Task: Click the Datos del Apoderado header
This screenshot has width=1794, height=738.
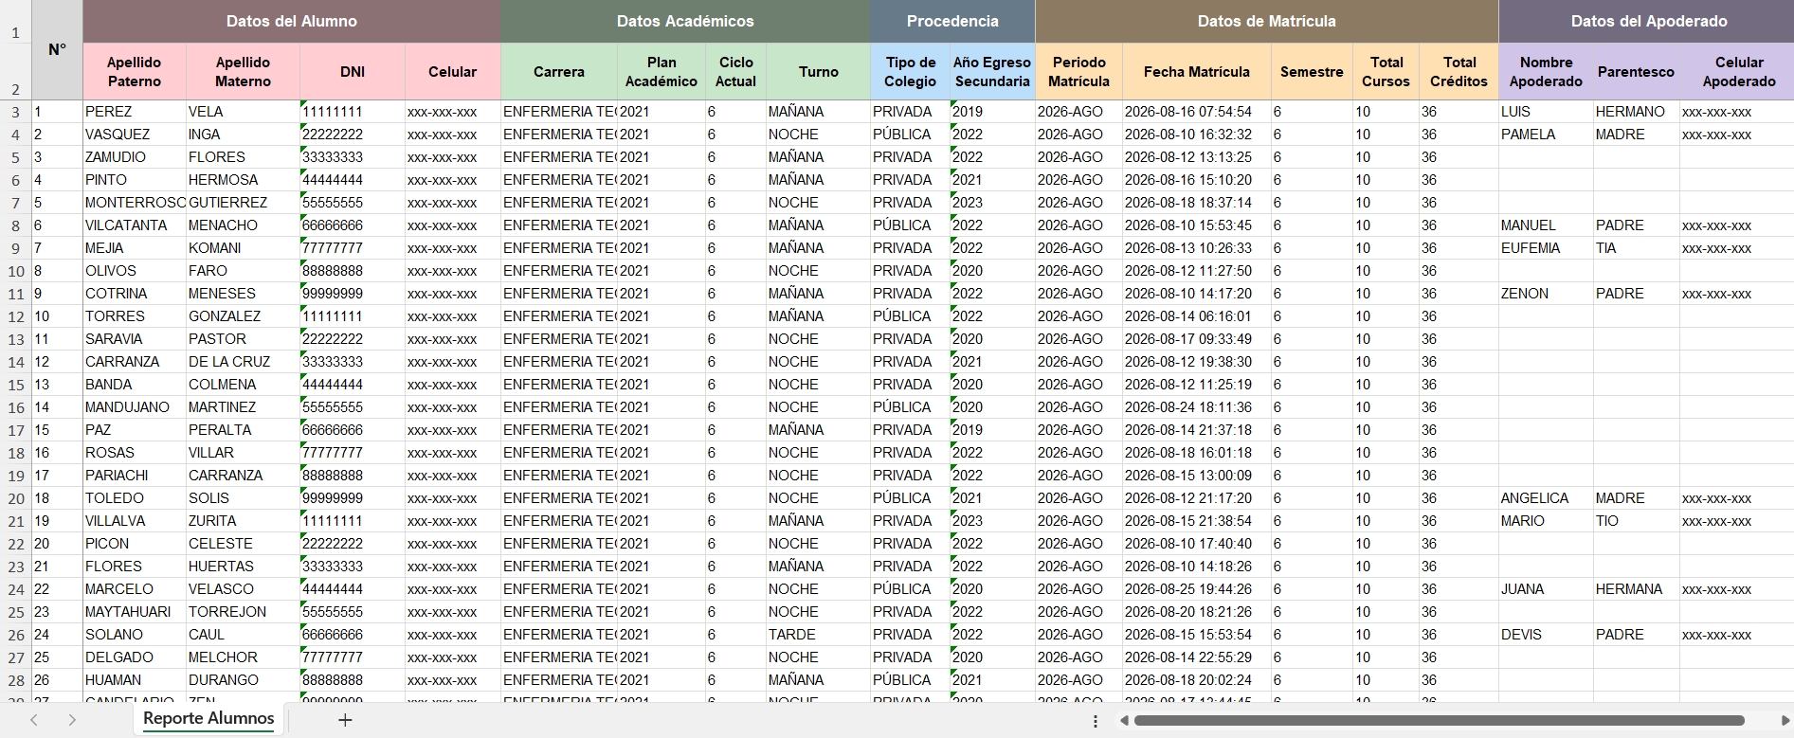Action: 1648,21
